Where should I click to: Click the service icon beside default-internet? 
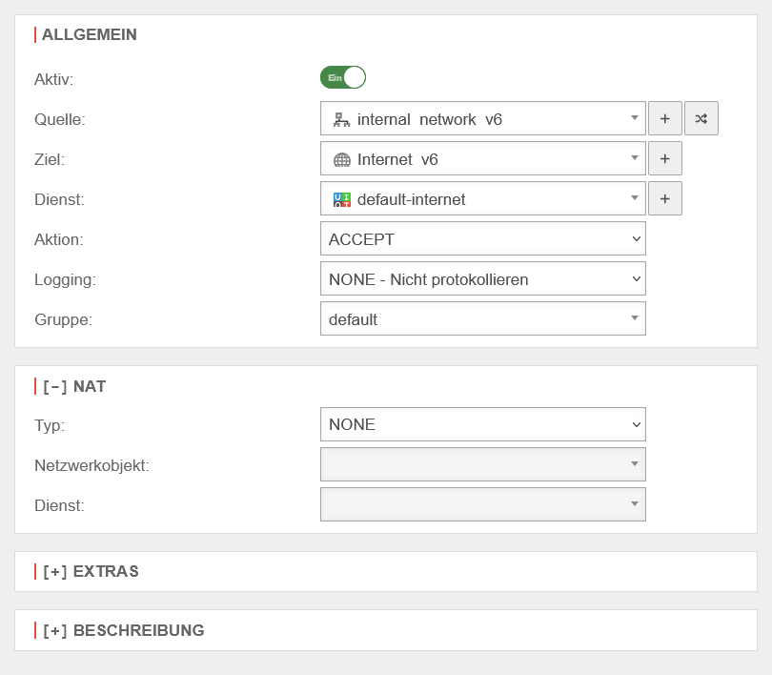point(341,200)
